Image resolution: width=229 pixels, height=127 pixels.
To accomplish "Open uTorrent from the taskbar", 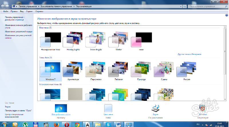I will [25, 124].
